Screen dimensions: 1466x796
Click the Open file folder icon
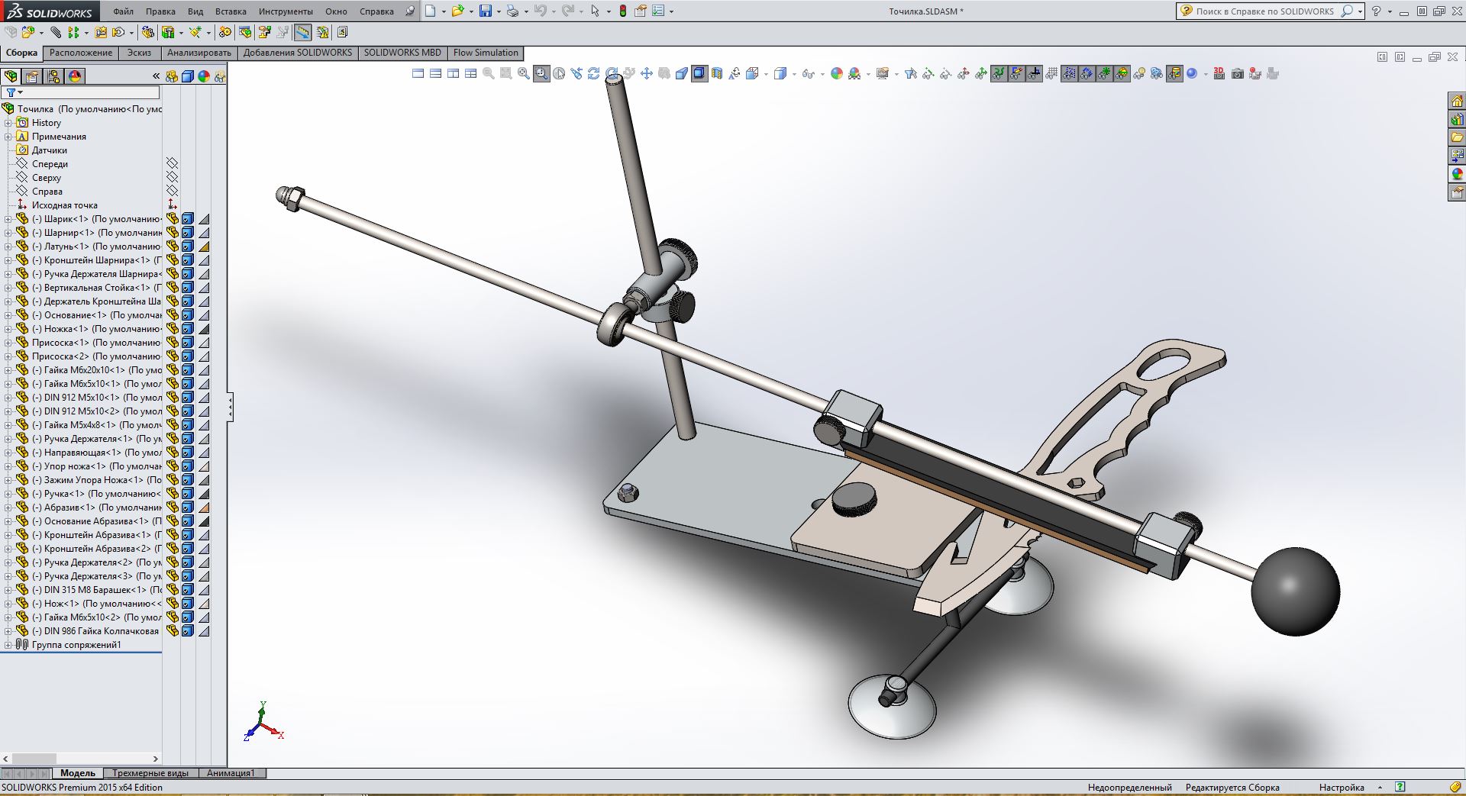tap(457, 11)
